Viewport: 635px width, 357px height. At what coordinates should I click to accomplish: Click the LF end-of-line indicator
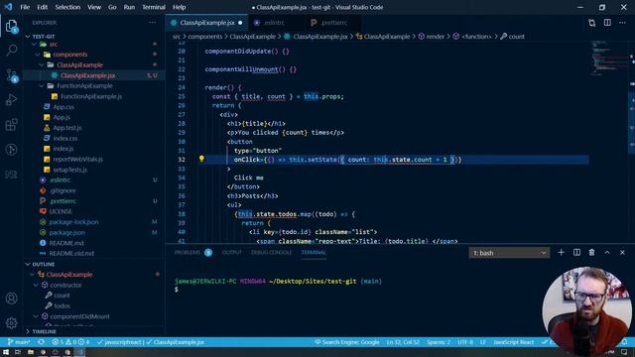tap(483, 342)
